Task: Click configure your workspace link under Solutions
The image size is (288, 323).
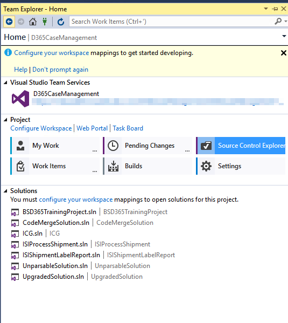Action: click(x=76, y=200)
